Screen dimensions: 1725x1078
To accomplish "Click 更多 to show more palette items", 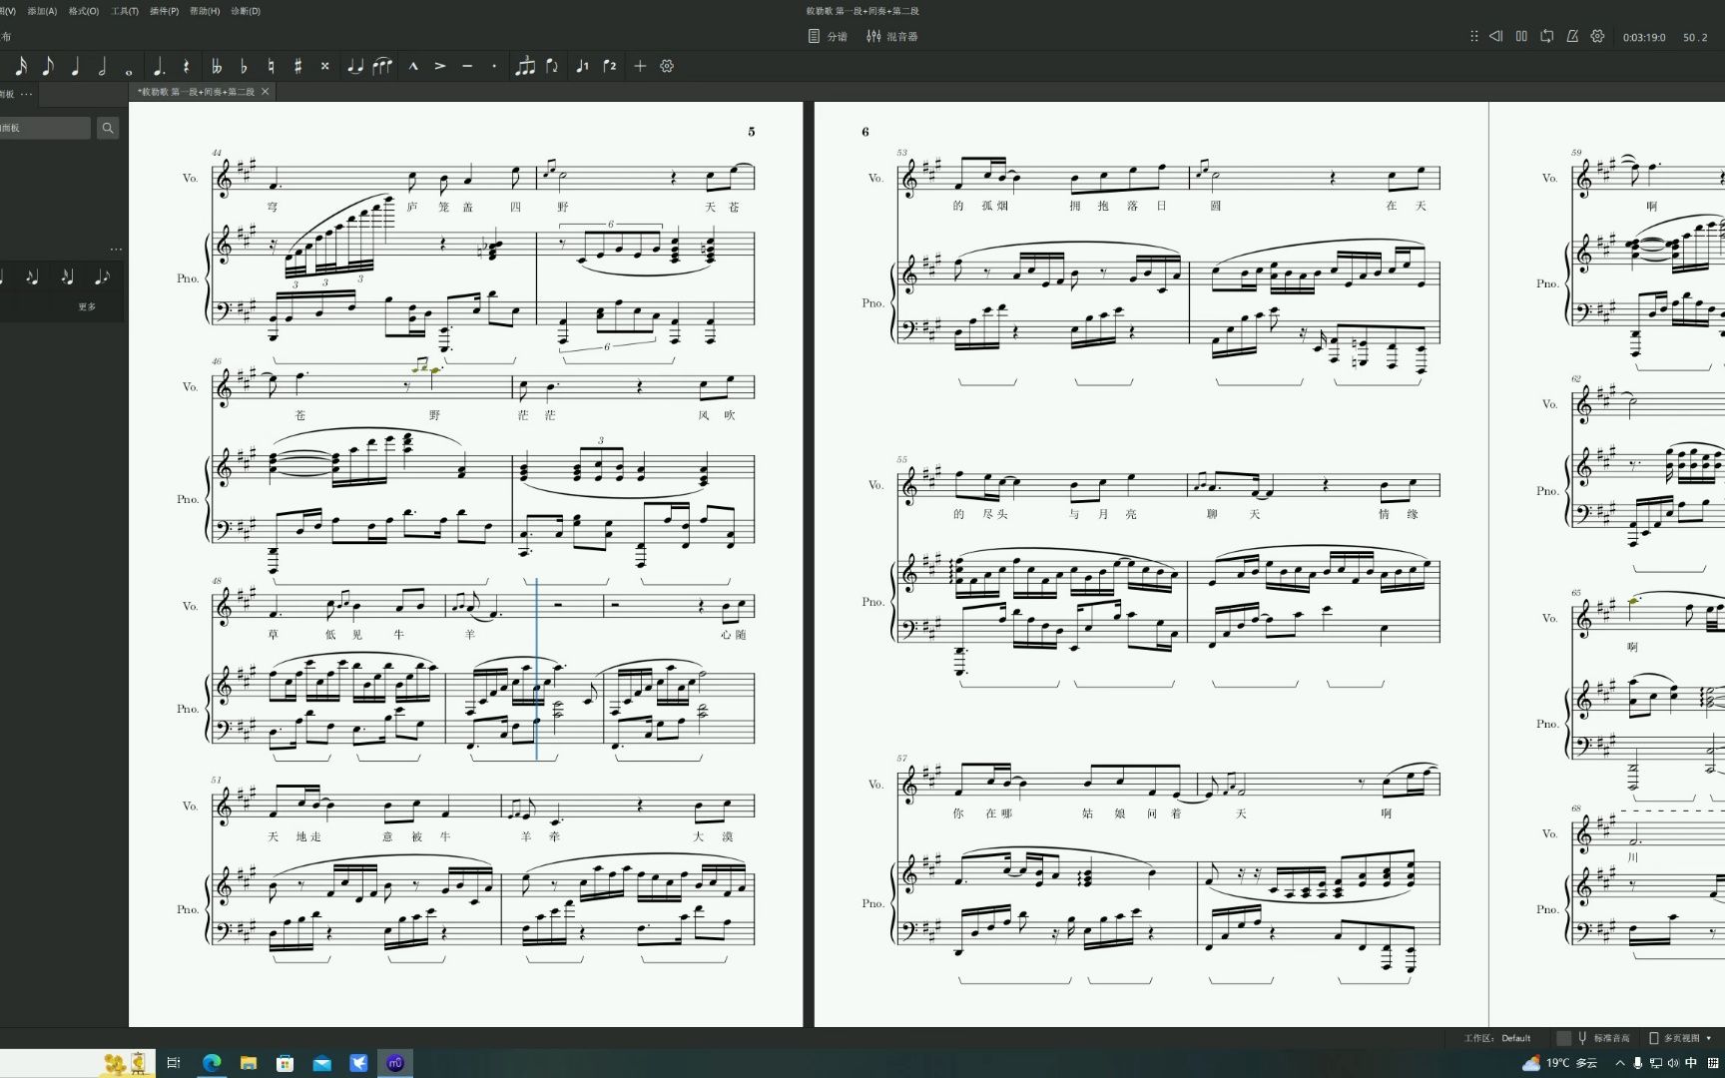I will pos(87,306).
